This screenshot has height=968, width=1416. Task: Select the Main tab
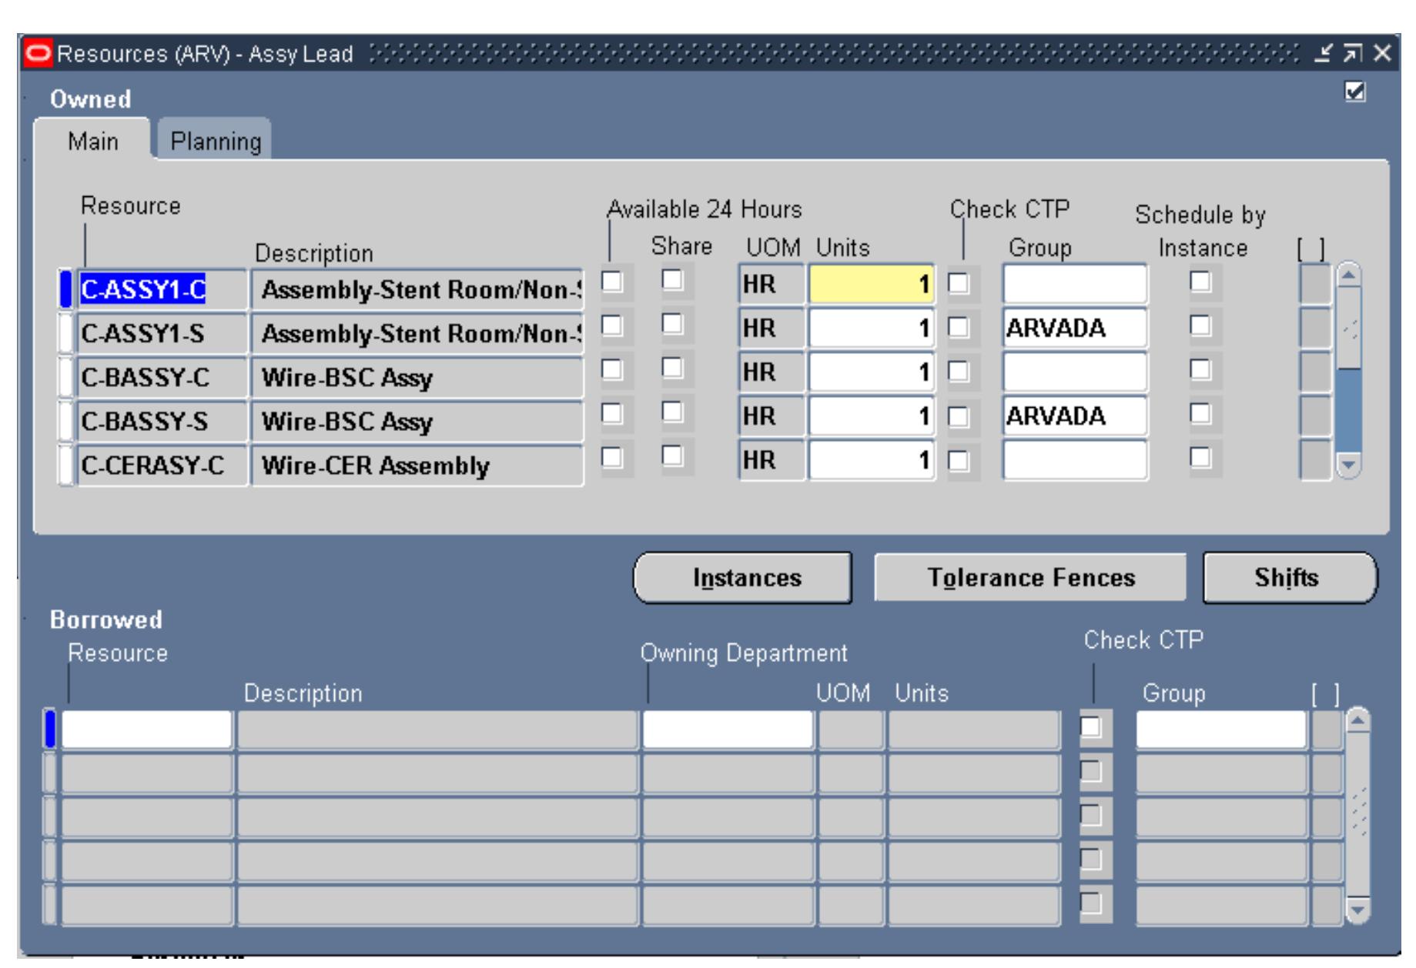94,140
